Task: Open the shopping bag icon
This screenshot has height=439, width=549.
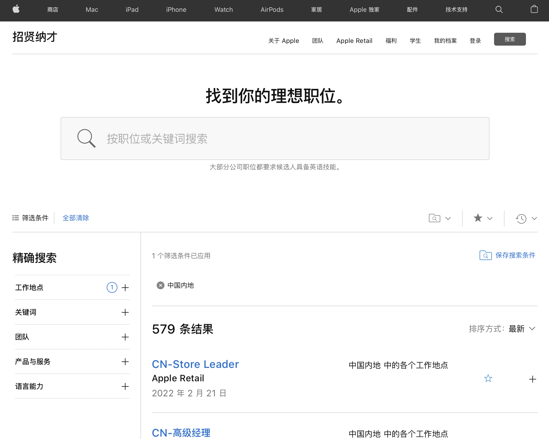Action: point(534,9)
